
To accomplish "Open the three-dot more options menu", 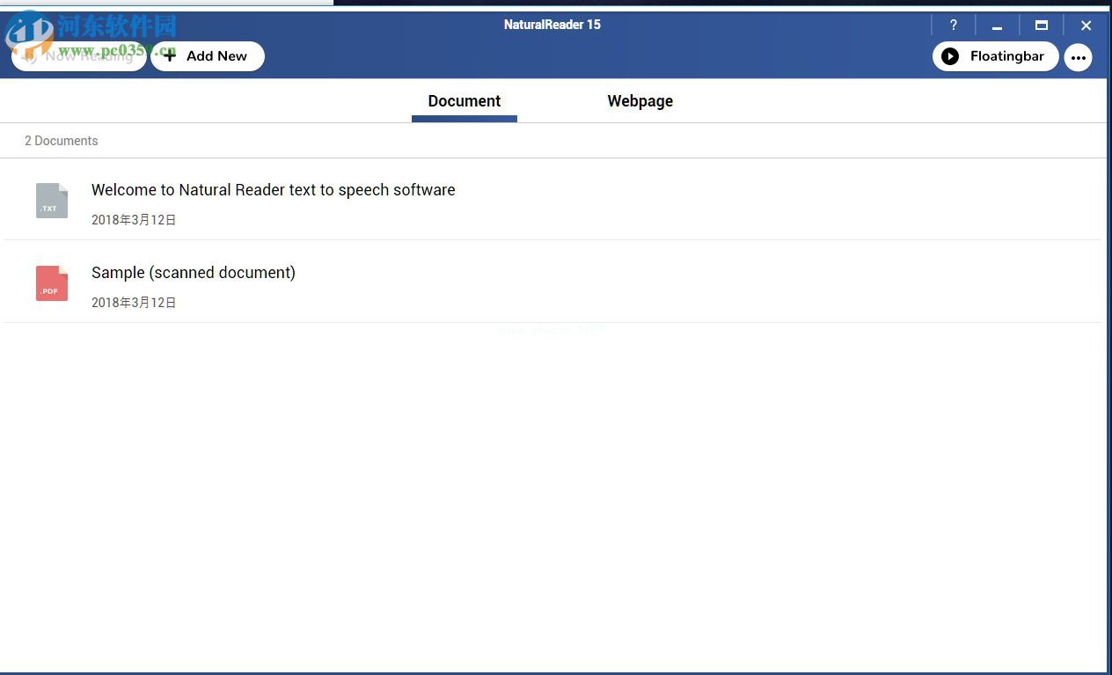I will tap(1079, 57).
